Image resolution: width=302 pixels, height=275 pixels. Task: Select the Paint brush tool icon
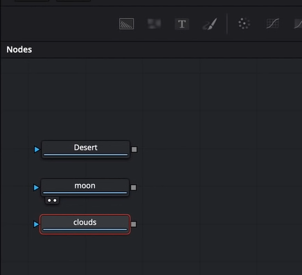click(210, 24)
